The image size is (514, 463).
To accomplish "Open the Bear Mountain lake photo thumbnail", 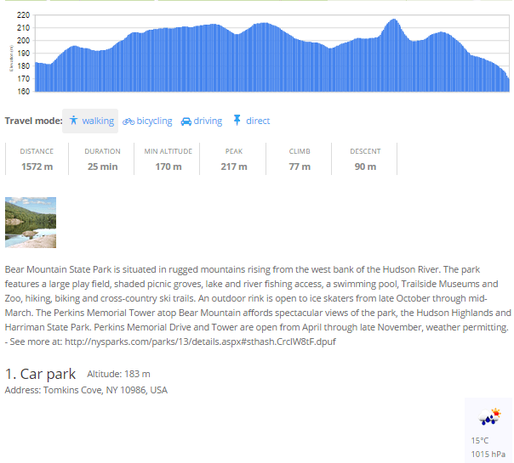I will point(31,223).
